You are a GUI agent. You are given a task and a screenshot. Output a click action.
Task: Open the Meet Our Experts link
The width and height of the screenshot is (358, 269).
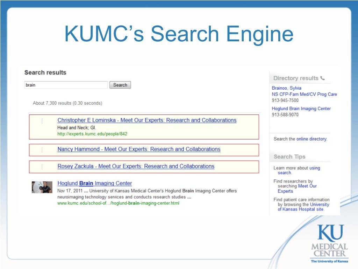pos(297,189)
